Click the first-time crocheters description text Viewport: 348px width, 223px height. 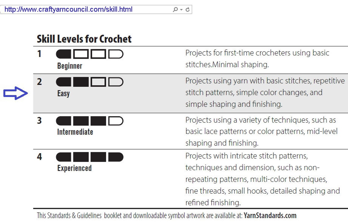257,59
